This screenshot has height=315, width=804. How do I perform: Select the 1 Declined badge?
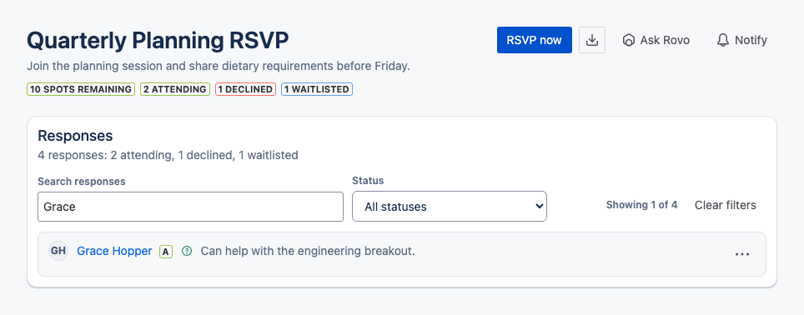pos(245,89)
